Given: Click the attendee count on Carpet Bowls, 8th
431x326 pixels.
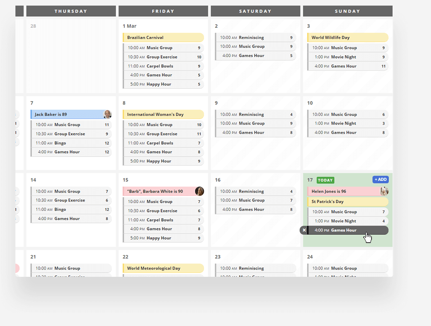Looking at the screenshot, I should click(x=199, y=143).
